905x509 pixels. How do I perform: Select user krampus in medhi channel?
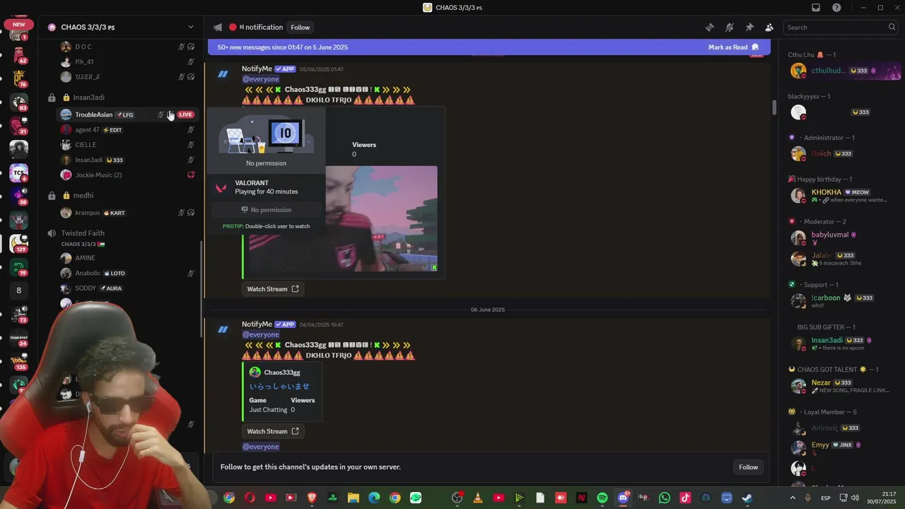(x=88, y=213)
